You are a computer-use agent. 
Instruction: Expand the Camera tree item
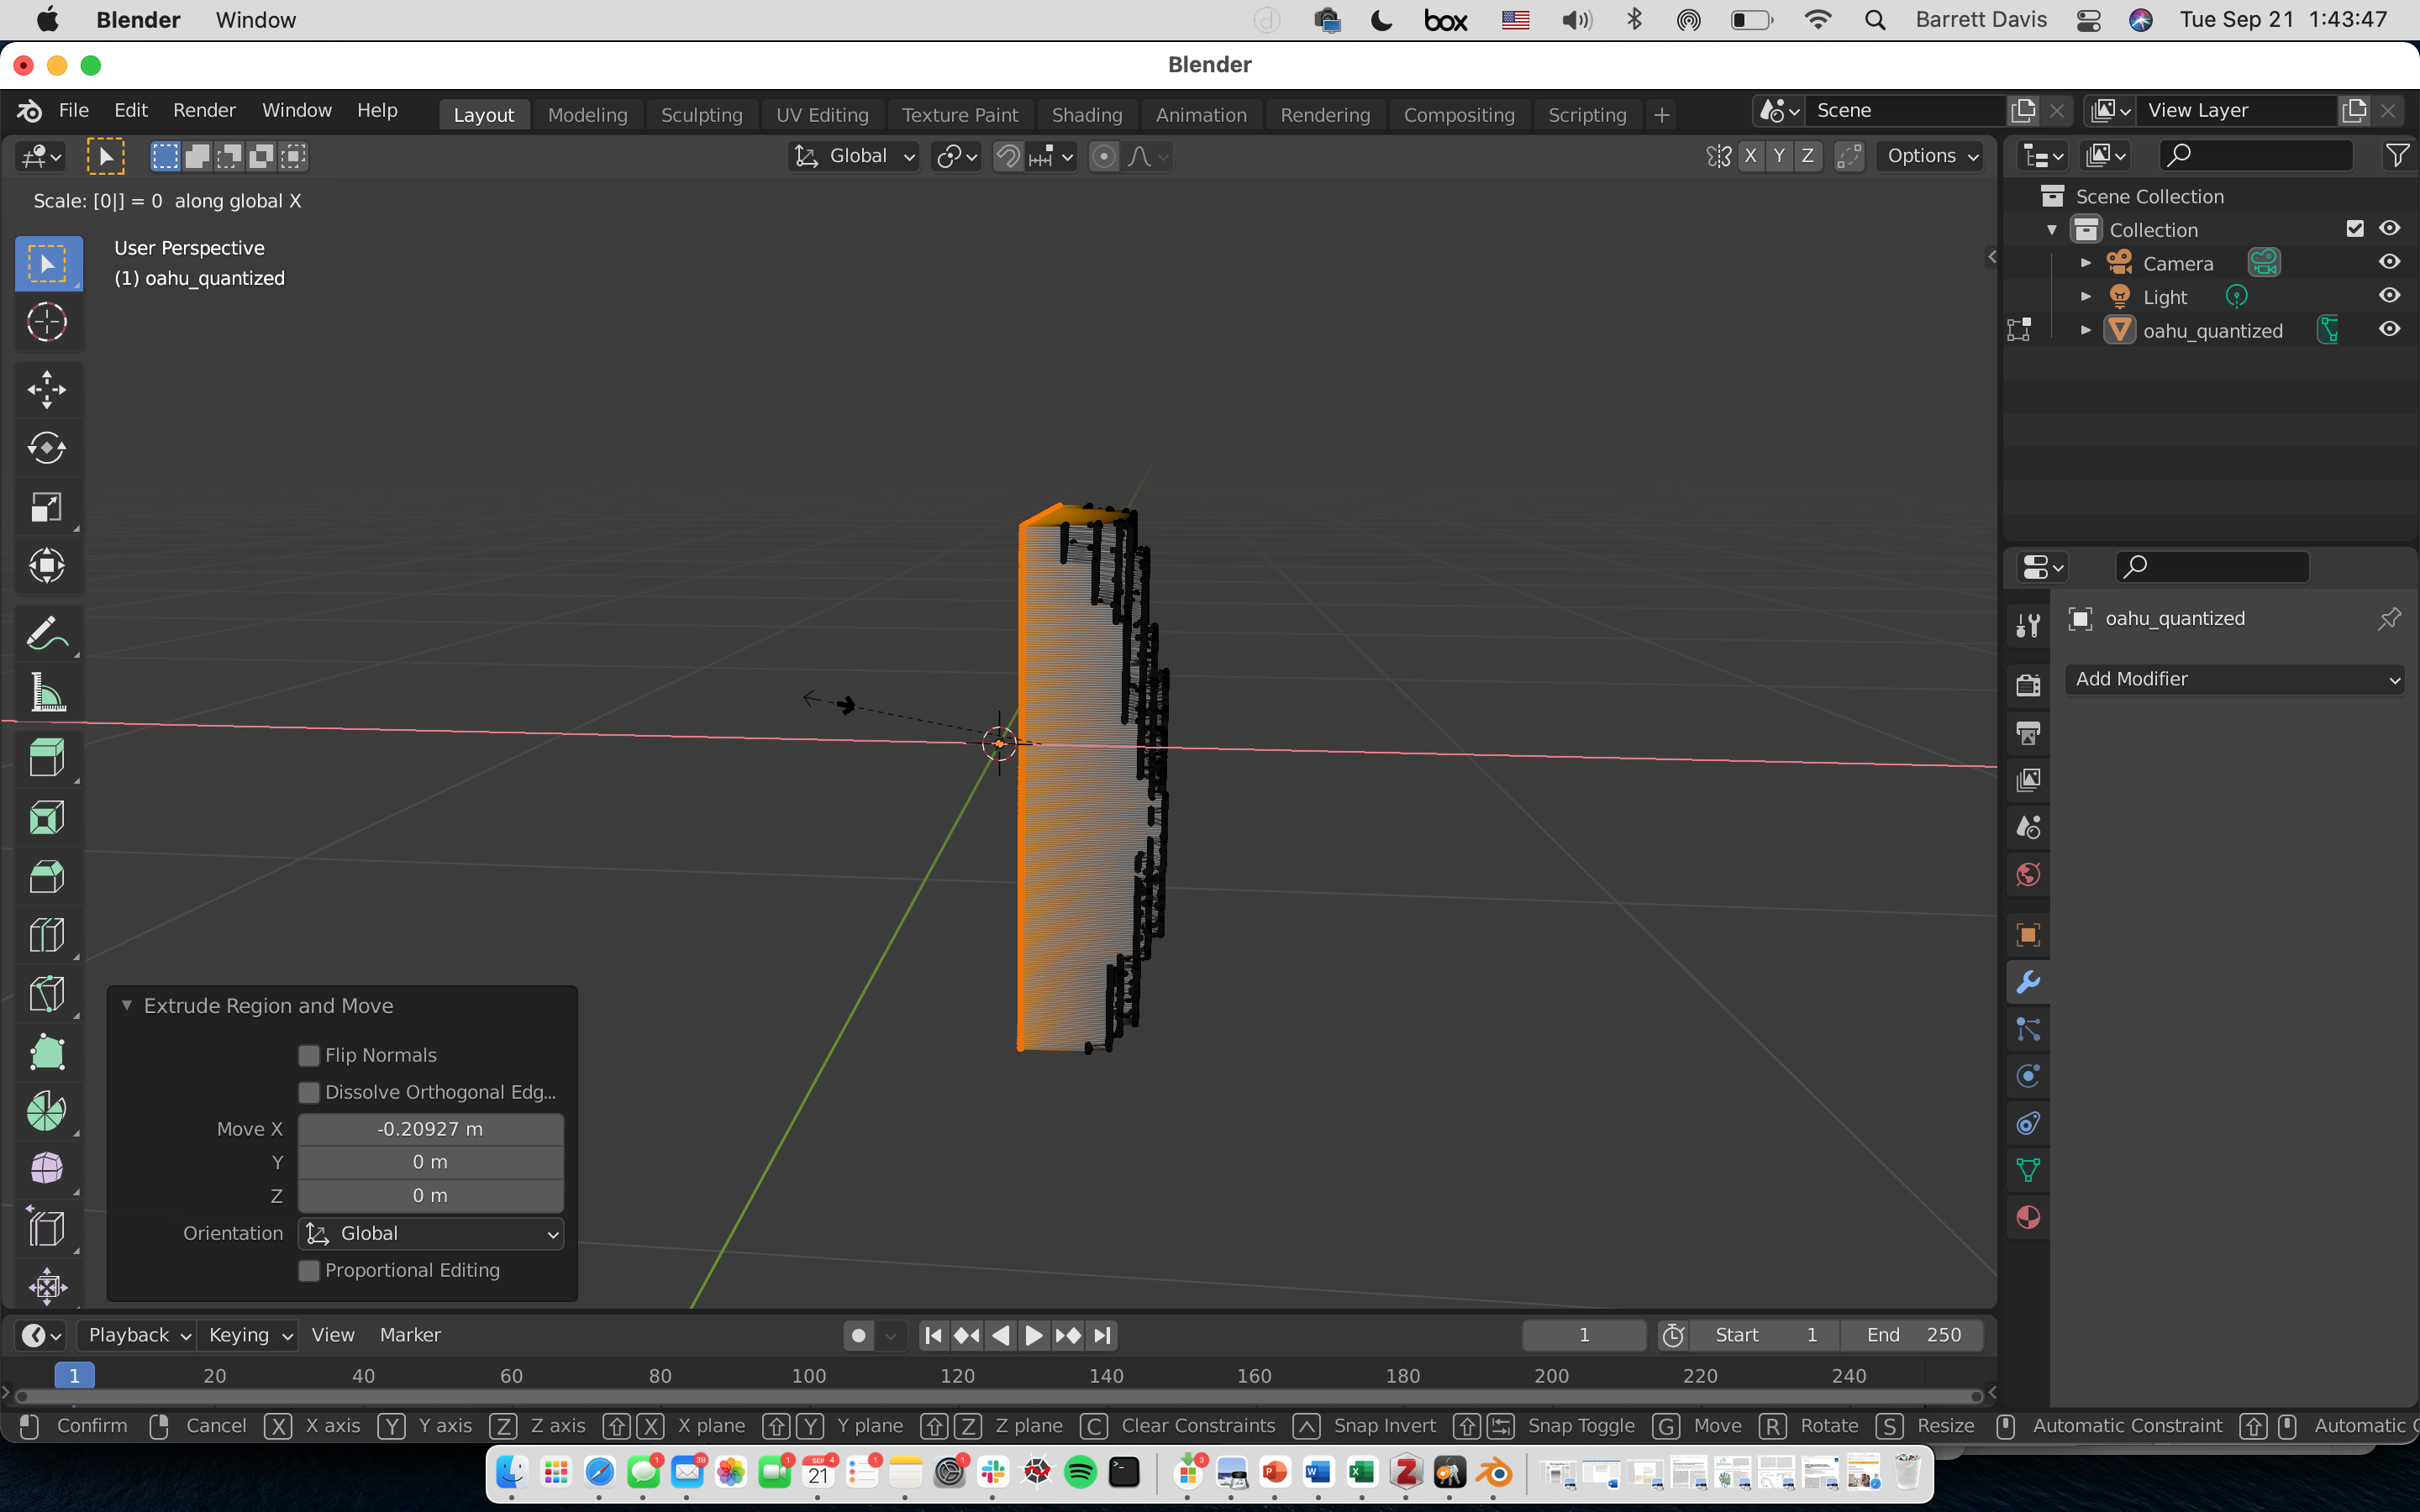[2086, 263]
